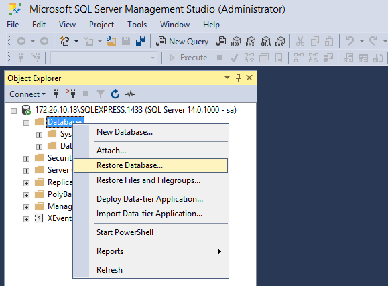Open the Tools menu

(137, 25)
